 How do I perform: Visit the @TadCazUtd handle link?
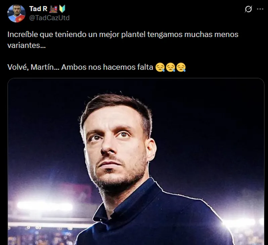click(x=49, y=18)
